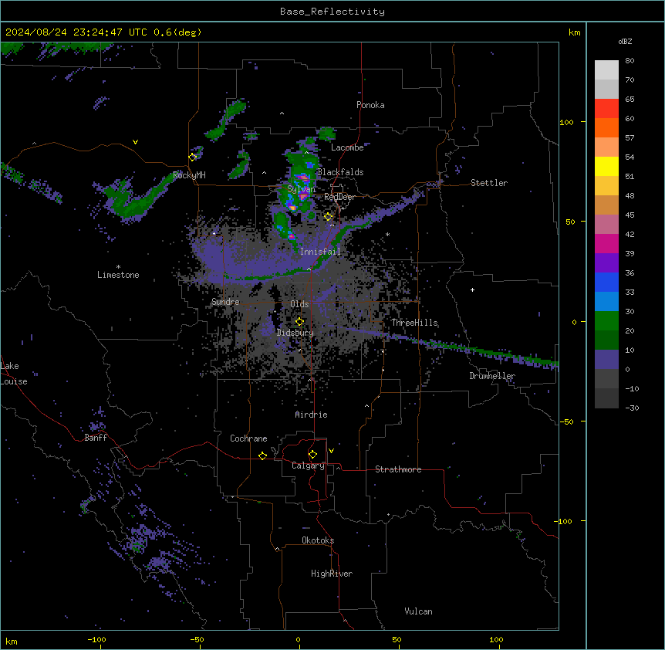
Task: Pick the bright yellow 54-51 dBZ swatch
Action: (x=606, y=166)
